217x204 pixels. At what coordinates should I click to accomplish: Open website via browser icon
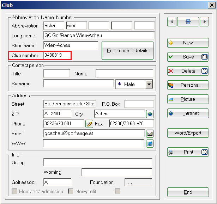(150, 144)
